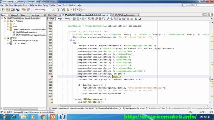
Task: Open the editor tabs list dropdown arrow
Action: pyautogui.click(x=209, y=15)
